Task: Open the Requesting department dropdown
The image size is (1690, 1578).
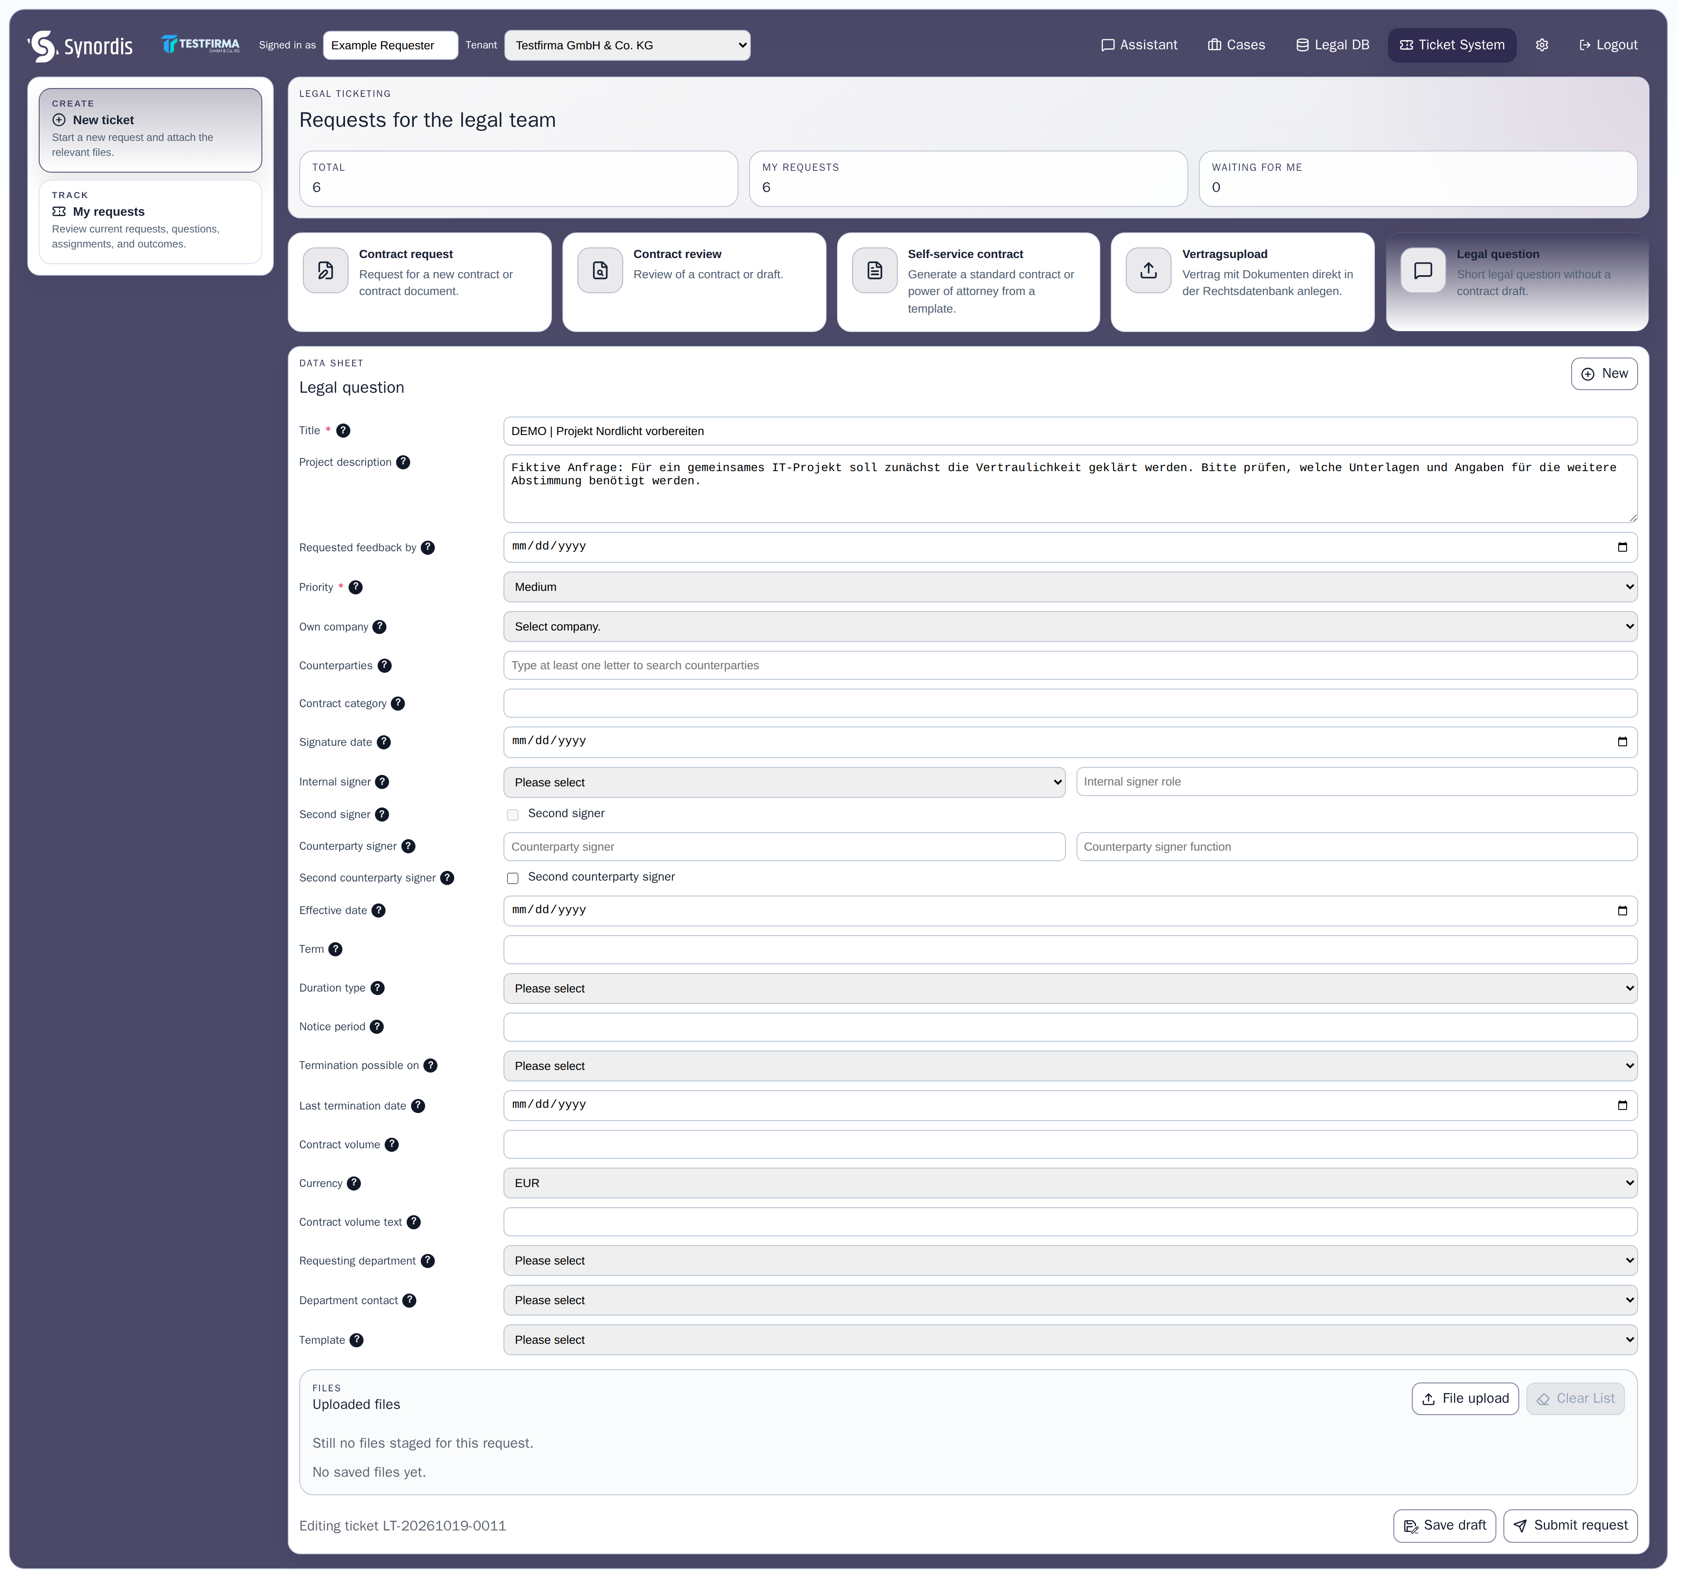Action: coord(1069,1261)
